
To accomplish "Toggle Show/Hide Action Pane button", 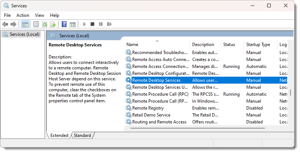I will (72, 24).
